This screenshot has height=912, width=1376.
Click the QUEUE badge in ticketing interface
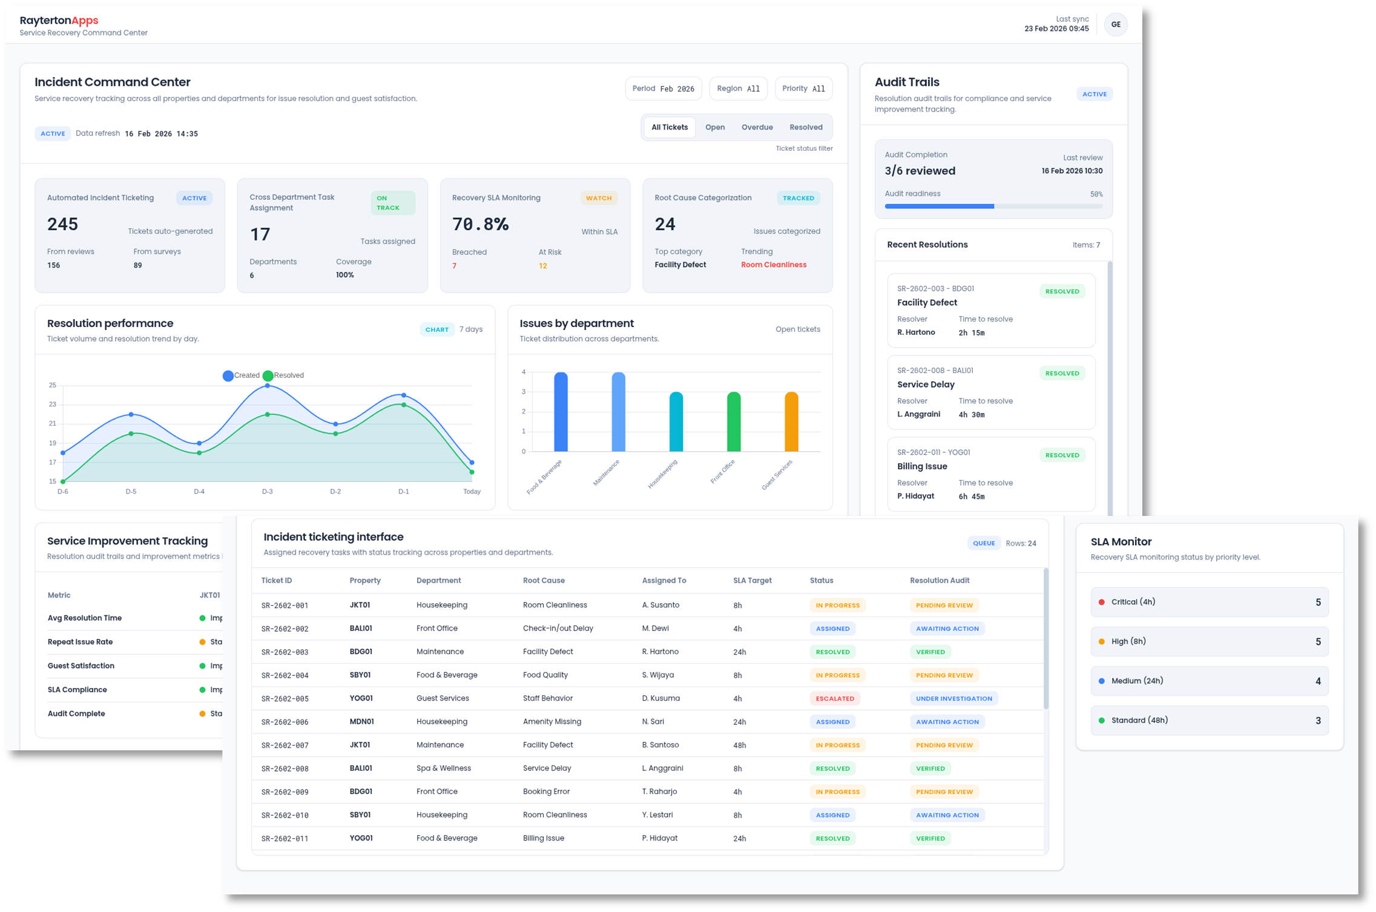(983, 543)
